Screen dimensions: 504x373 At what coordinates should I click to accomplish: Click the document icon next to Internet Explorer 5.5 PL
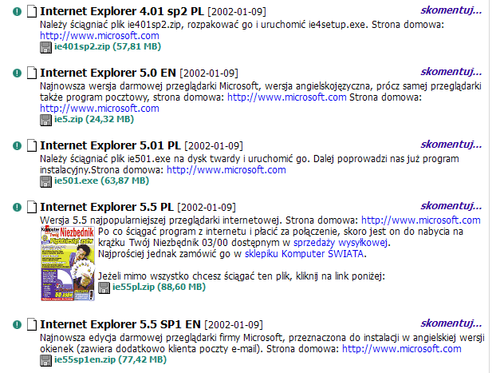pos(32,207)
